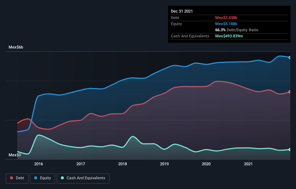Click Cash And Equivalents label in tooltip
This screenshot has height=189, width=296.
tap(190, 36)
